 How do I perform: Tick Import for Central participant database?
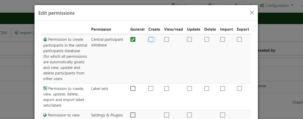click(x=223, y=39)
